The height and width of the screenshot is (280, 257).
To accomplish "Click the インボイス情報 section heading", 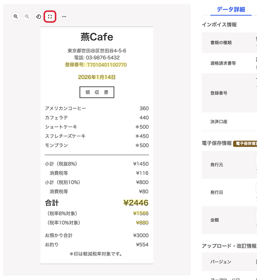I will pos(219,25).
